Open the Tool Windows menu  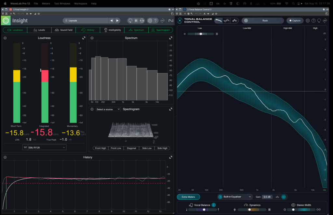62,4
